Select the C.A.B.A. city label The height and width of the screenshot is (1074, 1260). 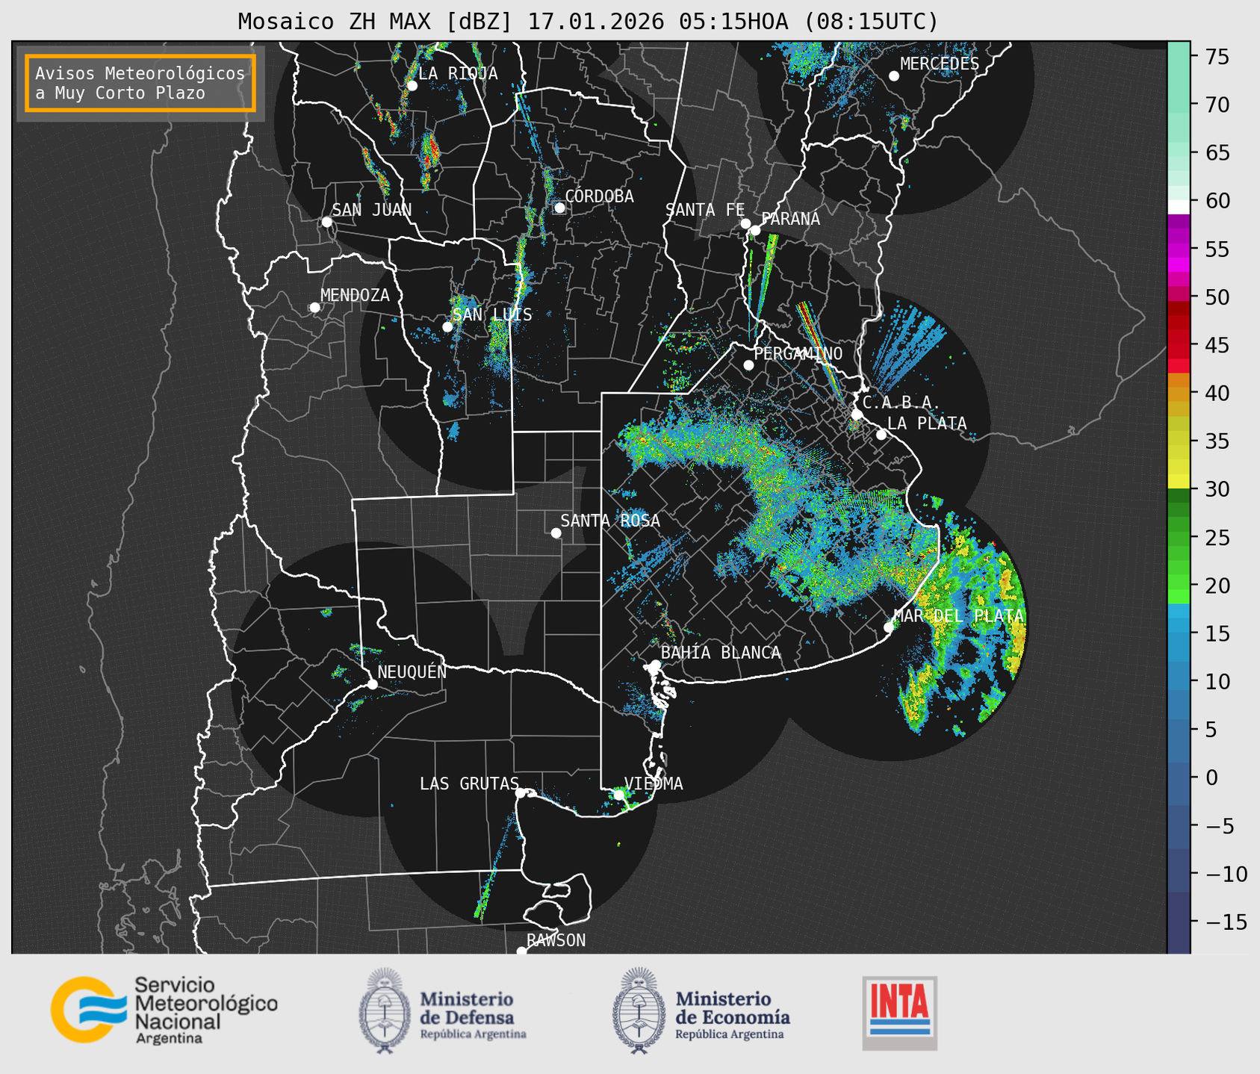coord(901,403)
